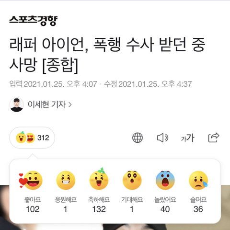Select the 응원해요 grinning emoji
The width and height of the screenshot is (230, 230).
66,180
